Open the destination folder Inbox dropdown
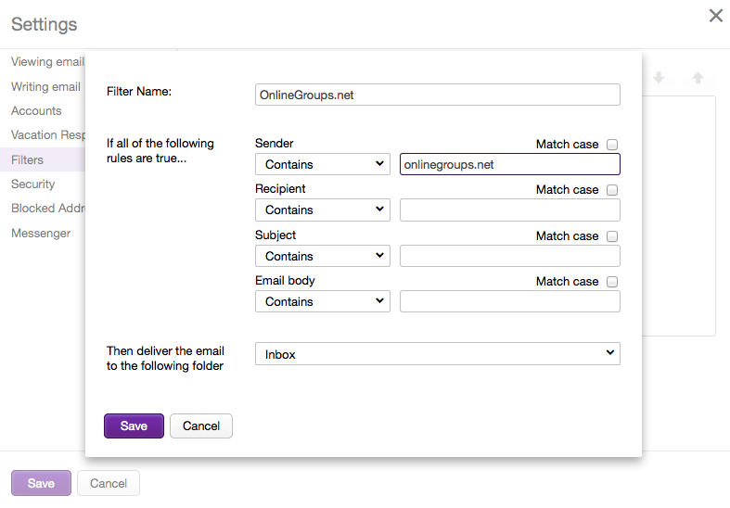 click(437, 354)
